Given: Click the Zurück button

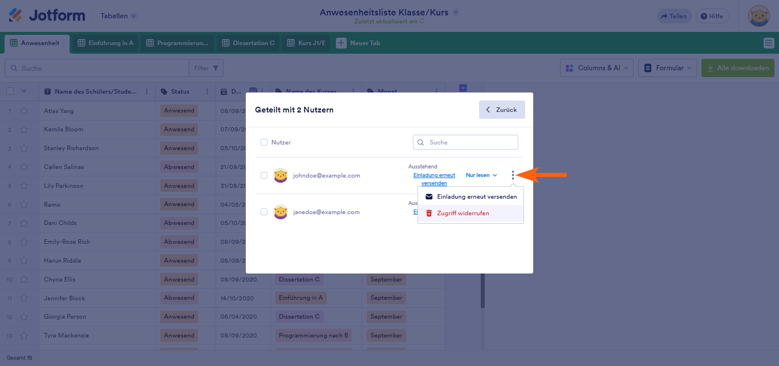Looking at the screenshot, I should [x=502, y=110].
